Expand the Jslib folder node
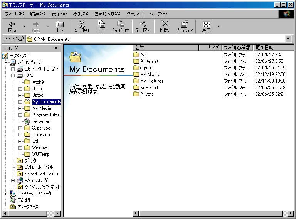 tap(20, 89)
